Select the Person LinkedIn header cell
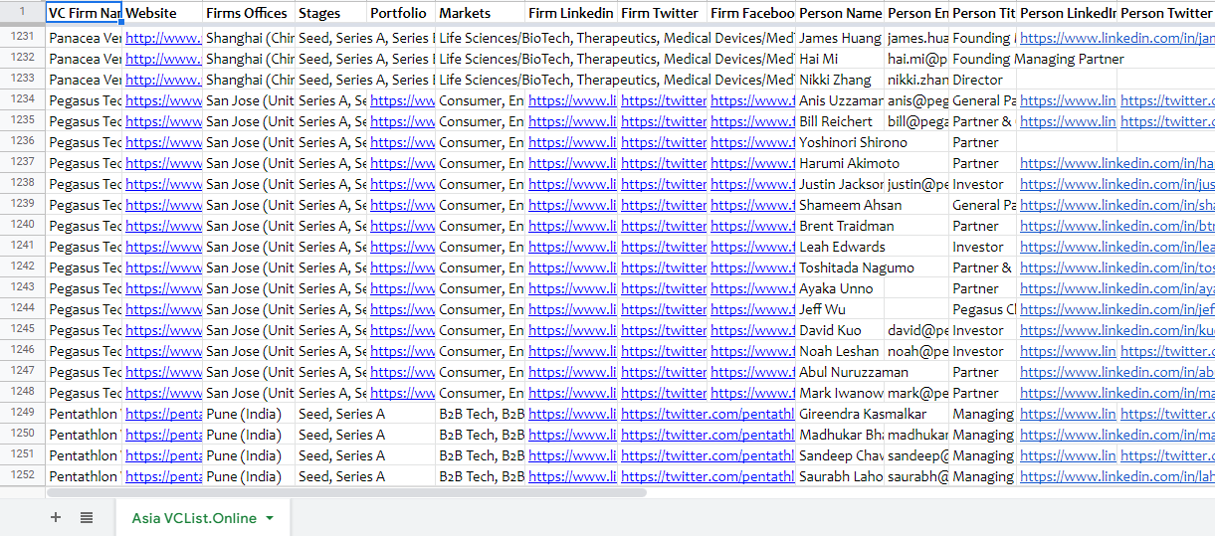The image size is (1215, 536). 1068,13
